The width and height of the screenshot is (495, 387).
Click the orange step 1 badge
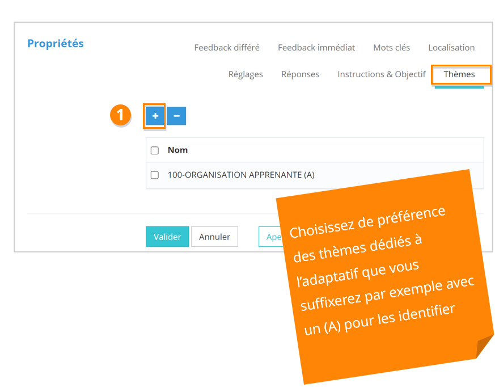pyautogui.click(x=120, y=115)
